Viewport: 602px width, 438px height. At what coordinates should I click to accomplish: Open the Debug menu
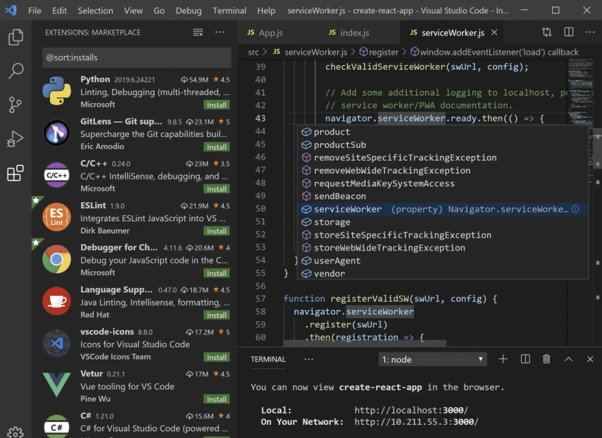(x=188, y=11)
